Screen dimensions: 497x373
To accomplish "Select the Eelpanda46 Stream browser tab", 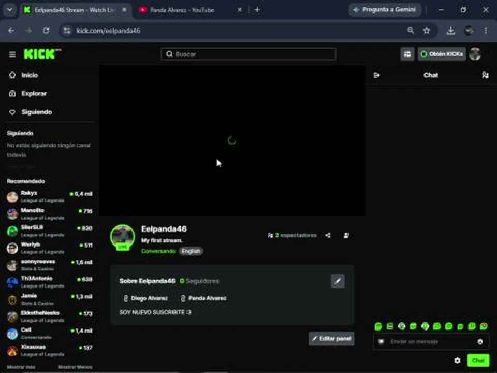I will pos(76,10).
